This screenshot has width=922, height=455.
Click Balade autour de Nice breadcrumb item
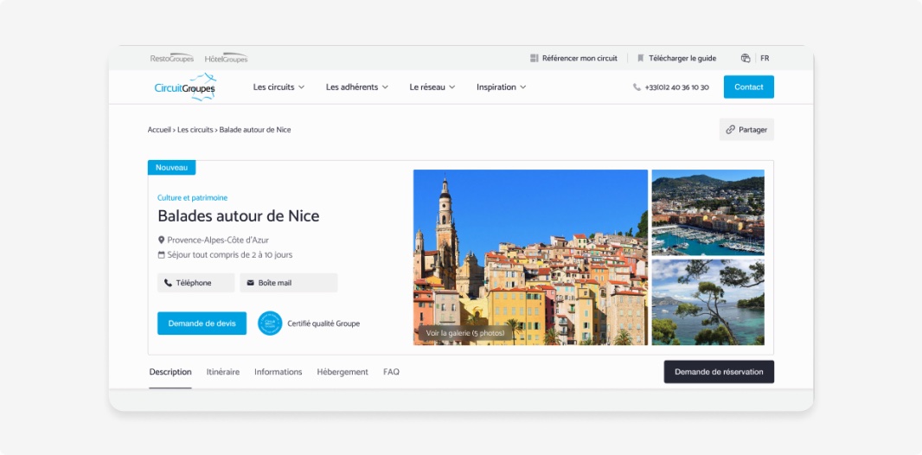255,130
